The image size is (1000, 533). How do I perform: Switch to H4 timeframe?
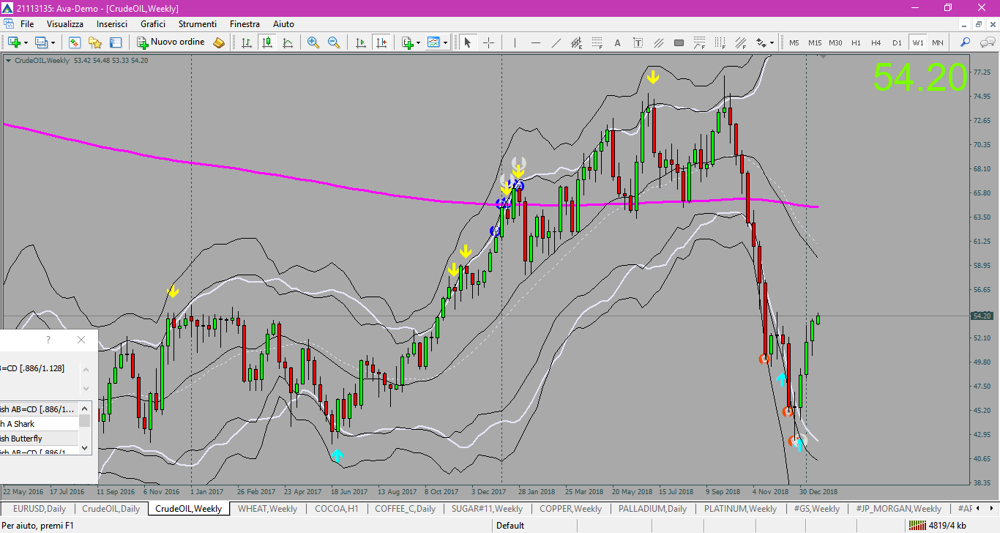(x=876, y=42)
